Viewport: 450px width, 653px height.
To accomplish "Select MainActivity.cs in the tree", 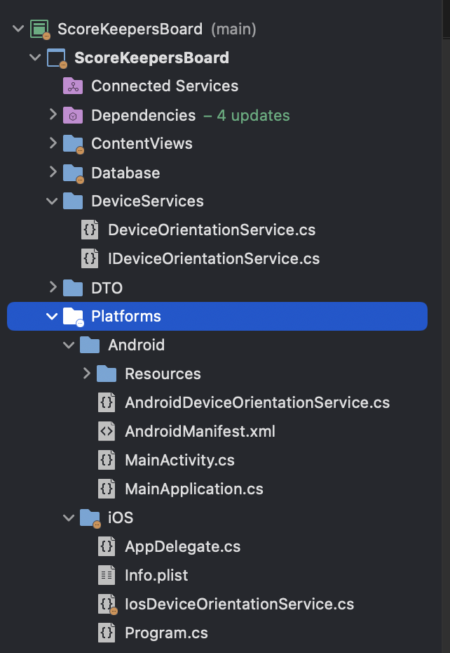I will click(179, 460).
